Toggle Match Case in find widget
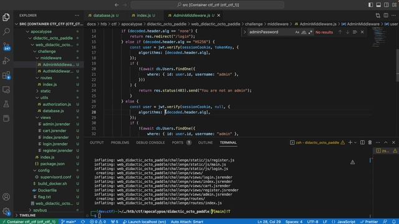 [297, 32]
